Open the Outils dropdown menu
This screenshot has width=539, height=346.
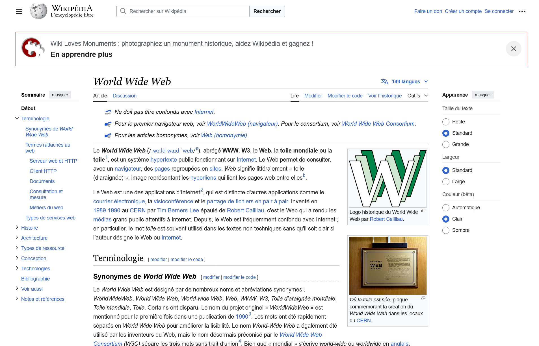coord(417,96)
